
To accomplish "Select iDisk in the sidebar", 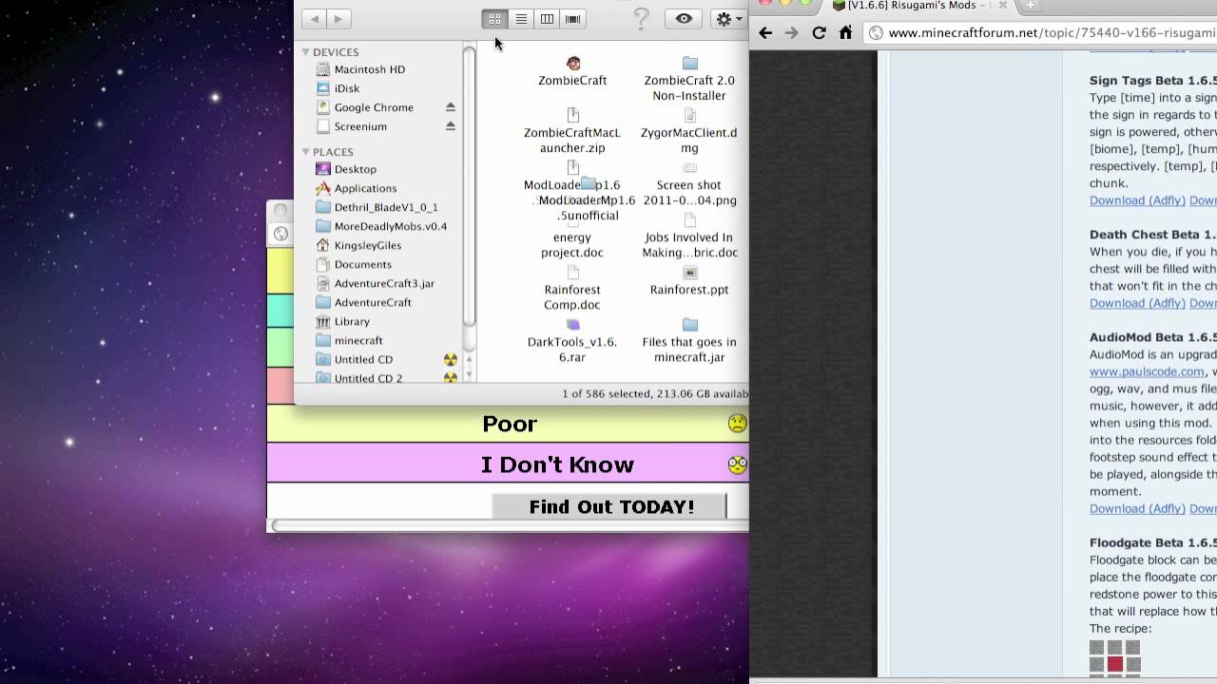I will pos(347,88).
